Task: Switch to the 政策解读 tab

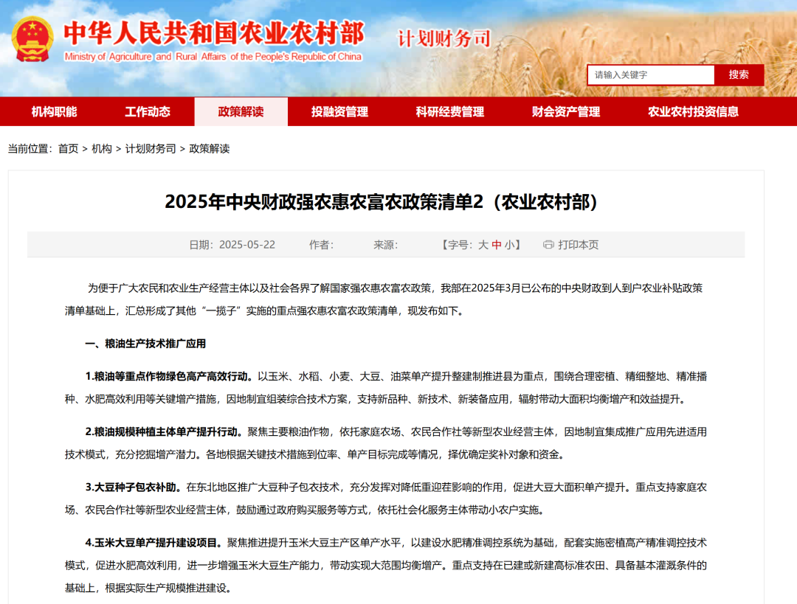Action: 241,111
